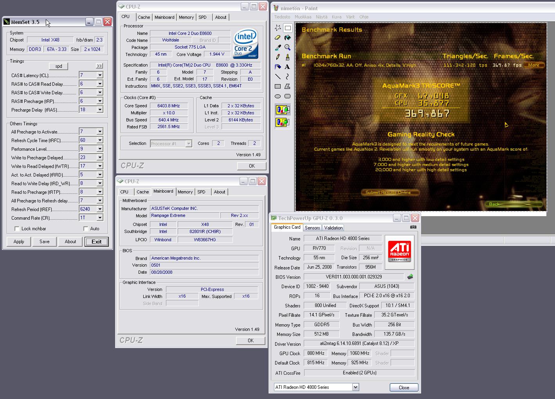Click Motherboard Model Rampage Extreme field
555x399 pixels.
pyautogui.click(x=185, y=215)
